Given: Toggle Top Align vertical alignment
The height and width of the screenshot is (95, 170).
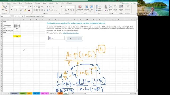Looking at the screenshot, I should click(x=34, y=7).
